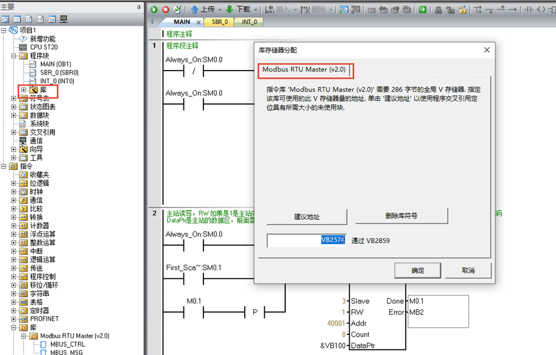The height and width of the screenshot is (355, 556).
Task: Click the green RUN button in toolbar
Action: [154, 9]
